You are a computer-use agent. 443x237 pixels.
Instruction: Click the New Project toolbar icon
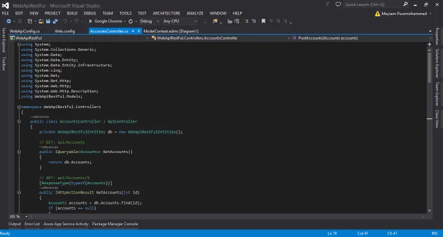(30, 21)
